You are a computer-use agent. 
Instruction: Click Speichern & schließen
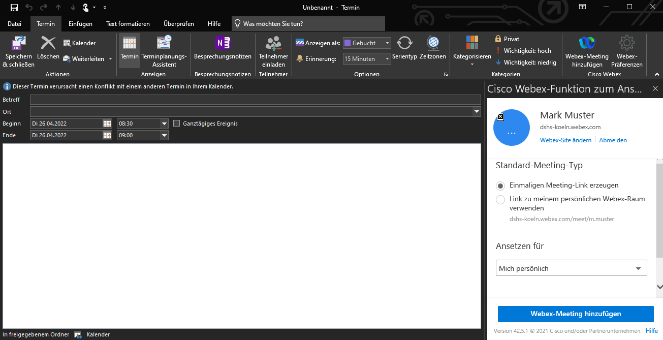click(19, 52)
